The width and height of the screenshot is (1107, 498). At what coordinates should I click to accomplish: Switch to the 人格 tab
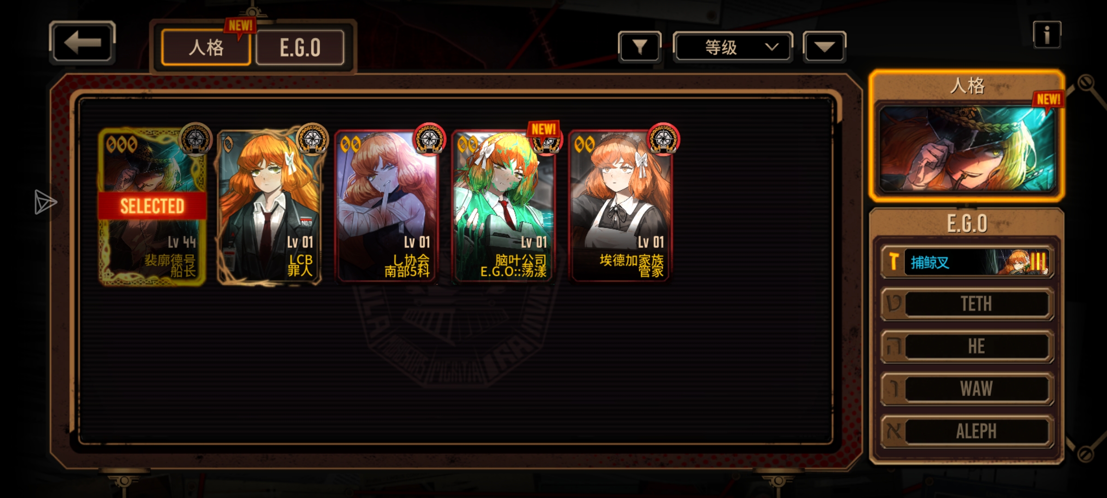(206, 47)
